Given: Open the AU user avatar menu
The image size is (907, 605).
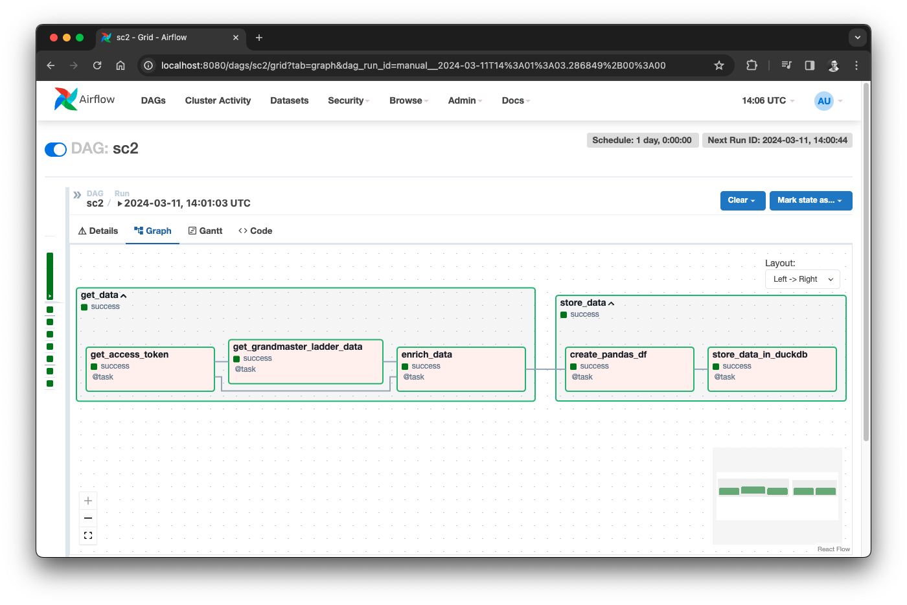Looking at the screenshot, I should (824, 100).
